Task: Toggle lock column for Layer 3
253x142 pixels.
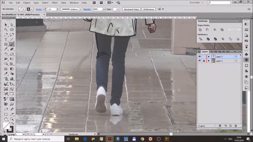Action: [204, 57]
